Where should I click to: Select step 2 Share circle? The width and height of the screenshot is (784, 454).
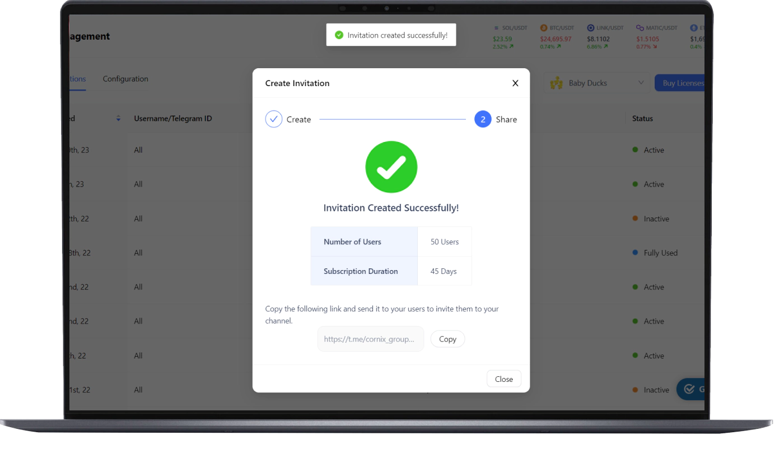483,119
